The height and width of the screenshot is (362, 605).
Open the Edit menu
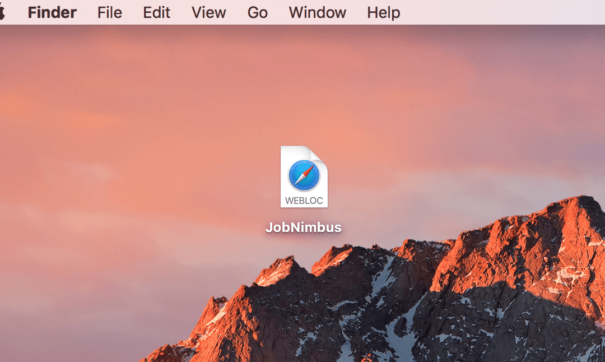157,13
